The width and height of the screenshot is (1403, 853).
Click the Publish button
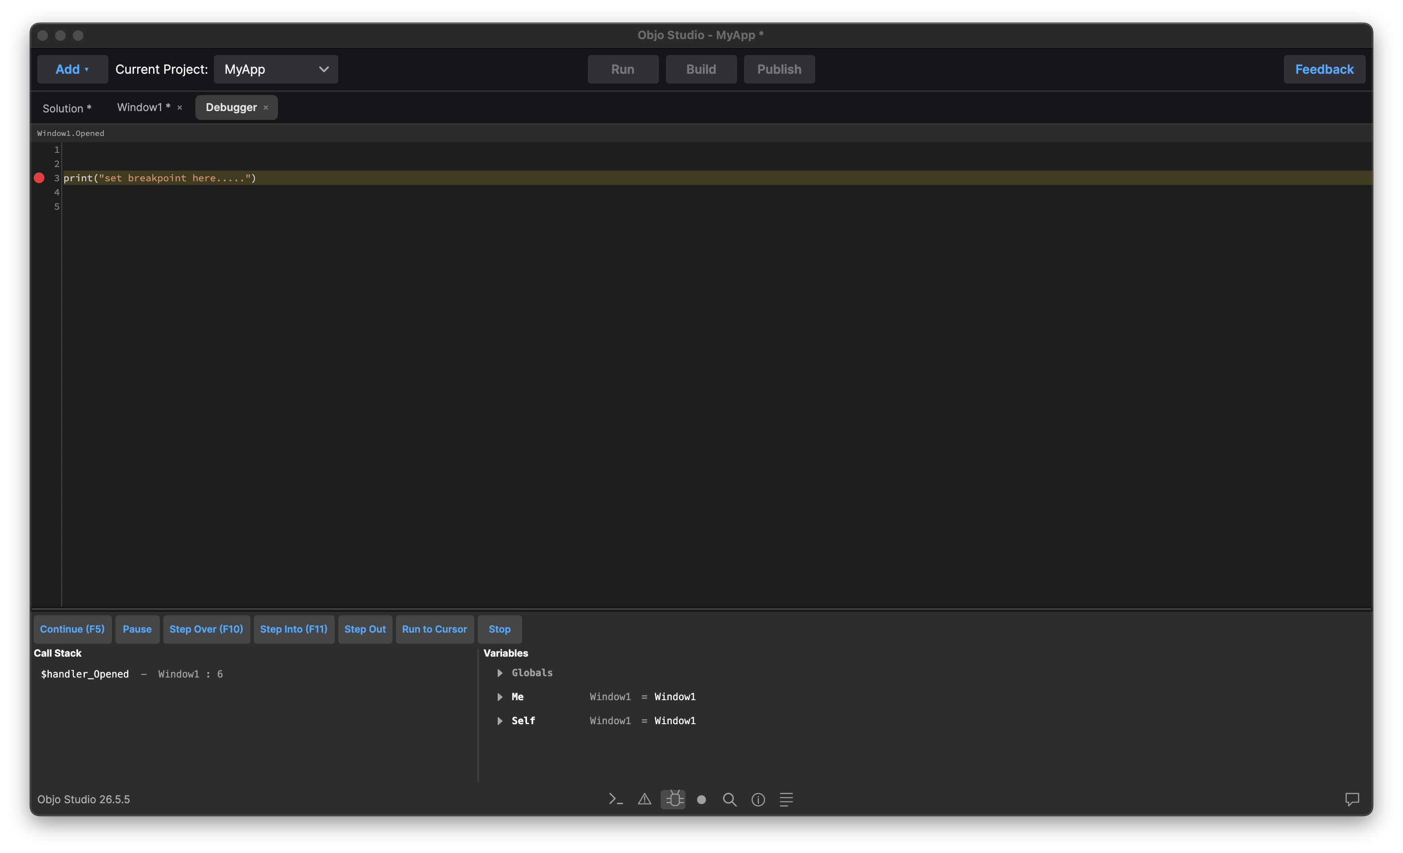(779, 69)
